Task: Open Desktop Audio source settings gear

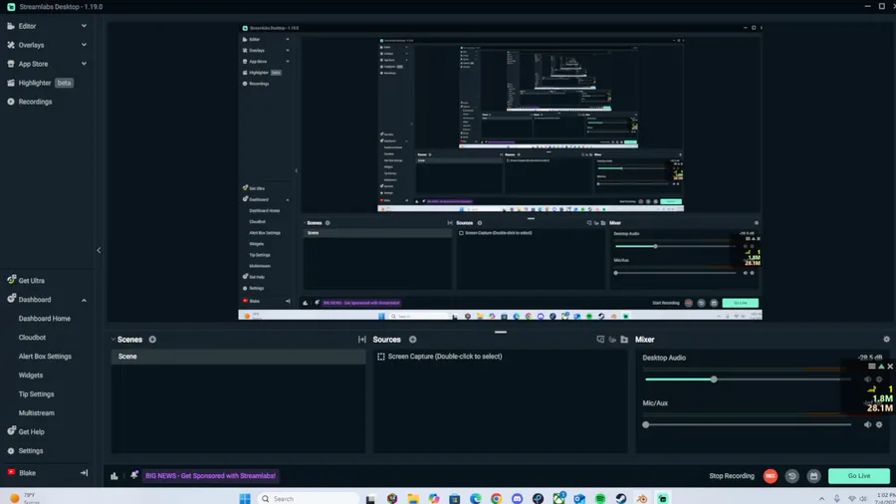Action: (x=879, y=379)
